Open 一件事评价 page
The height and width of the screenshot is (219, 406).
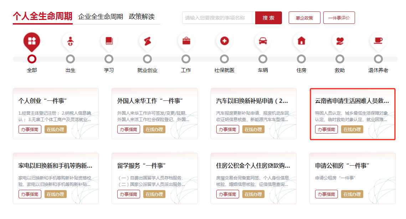339,17
